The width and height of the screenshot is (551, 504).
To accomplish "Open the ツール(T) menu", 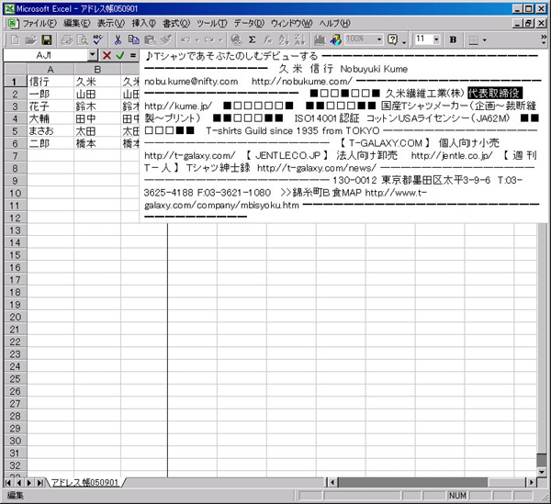I will 212,24.
